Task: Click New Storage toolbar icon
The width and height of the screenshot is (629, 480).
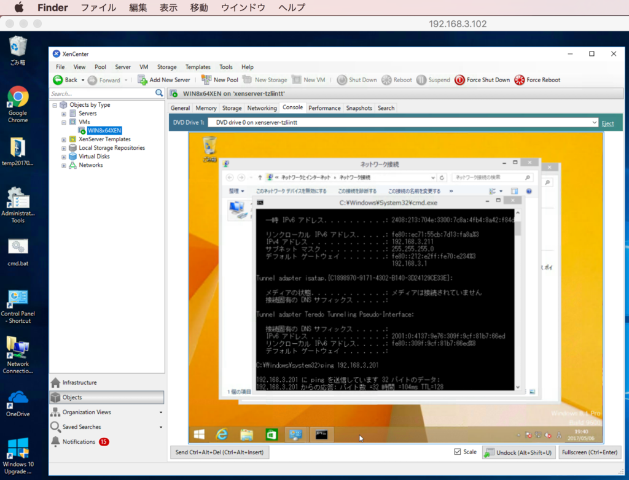Action: [247, 79]
